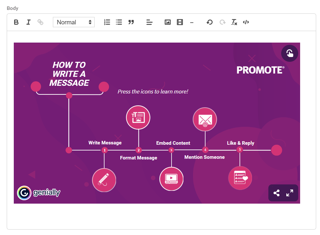320x235 pixels.
Task: Toggle bold formatting in the toolbar
Action: [x=16, y=22]
